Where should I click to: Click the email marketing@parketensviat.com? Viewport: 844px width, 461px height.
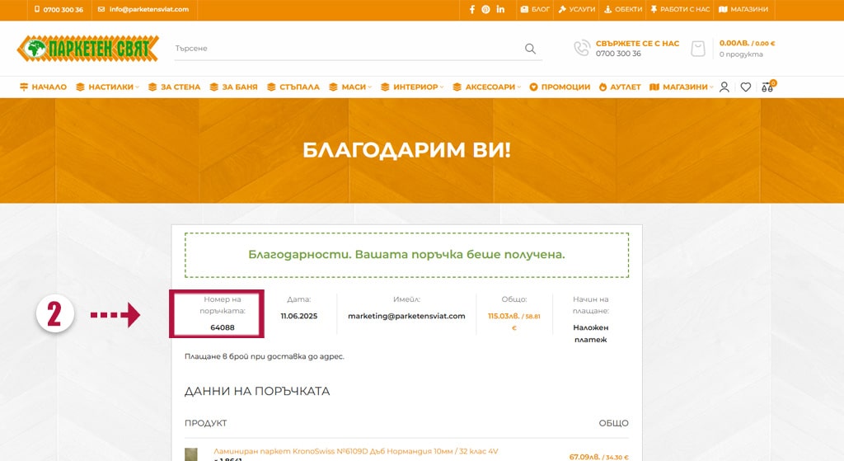406,316
